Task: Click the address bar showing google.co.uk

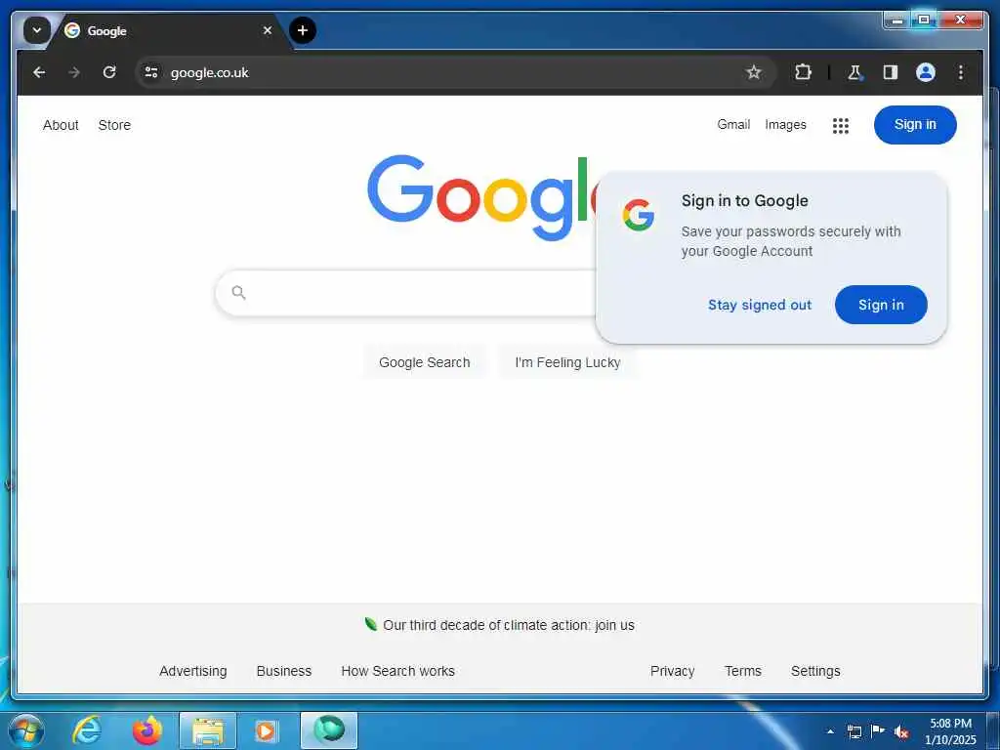Action: [446, 72]
